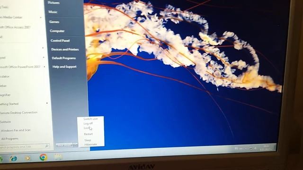This screenshot has width=303, height=170.
Task: Open Windows Fax and Scan
Action: click(x=16, y=130)
